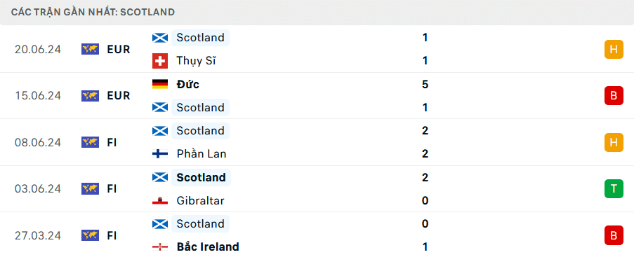Click the German flag beside Đức
The width and height of the screenshot is (634, 257).
pos(160,84)
